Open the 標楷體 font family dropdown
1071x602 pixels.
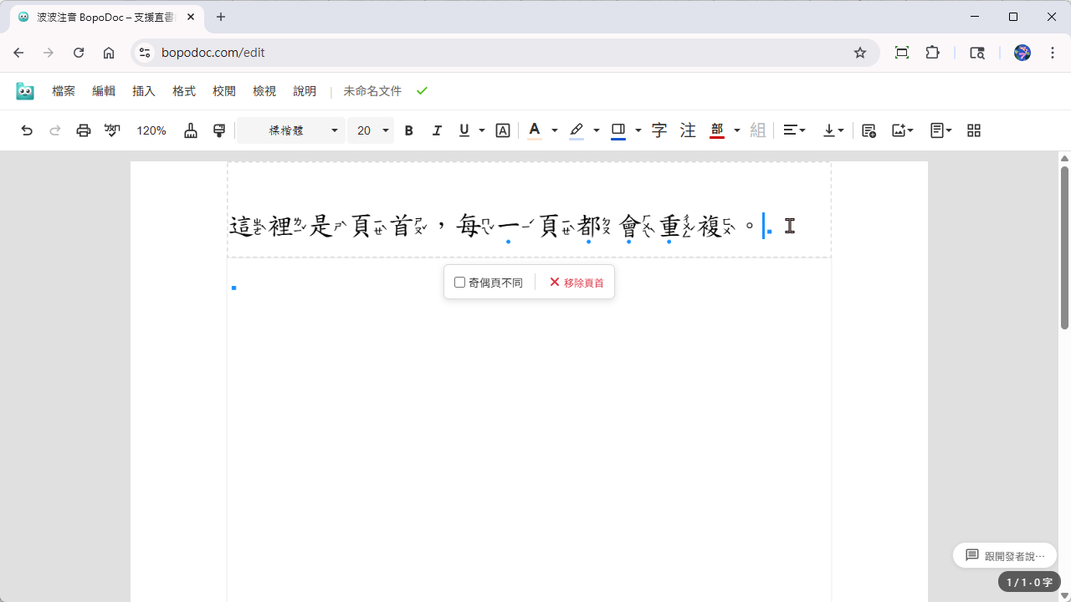pyautogui.click(x=291, y=130)
